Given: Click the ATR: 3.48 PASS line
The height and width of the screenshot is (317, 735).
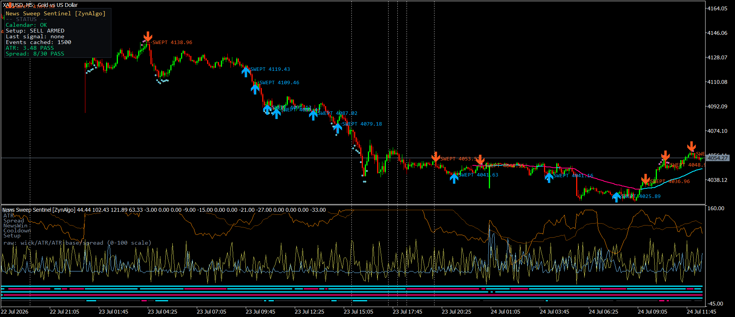Looking at the screenshot, I should (30, 48).
